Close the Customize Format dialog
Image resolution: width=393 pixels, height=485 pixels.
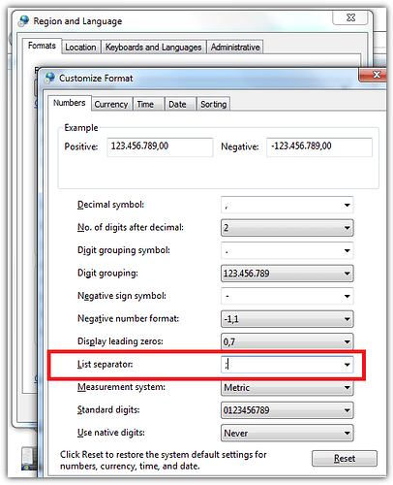(374, 75)
